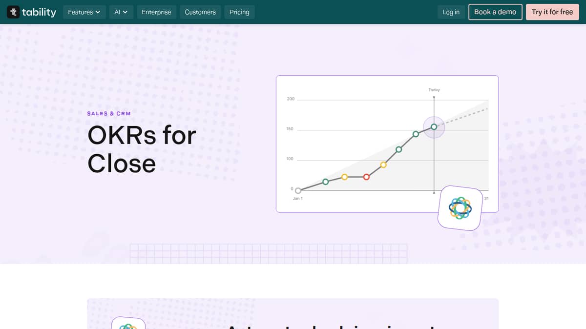Select the red data point on the chart
The width and height of the screenshot is (586, 329).
coord(367,177)
